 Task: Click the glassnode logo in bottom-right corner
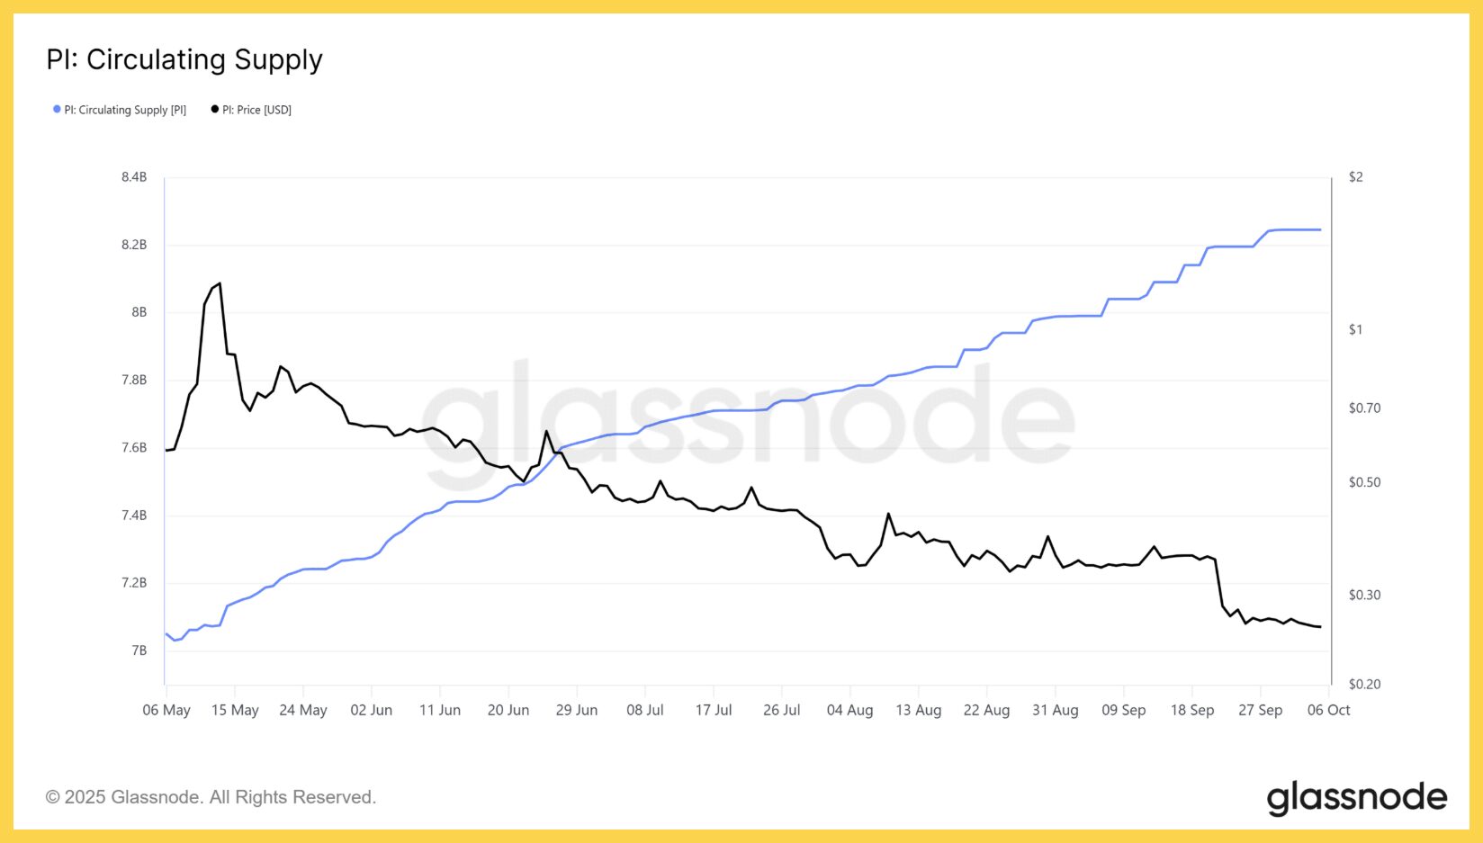(1356, 798)
